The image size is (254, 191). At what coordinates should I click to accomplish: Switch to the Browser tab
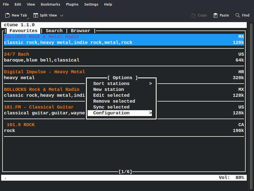(x=80, y=31)
